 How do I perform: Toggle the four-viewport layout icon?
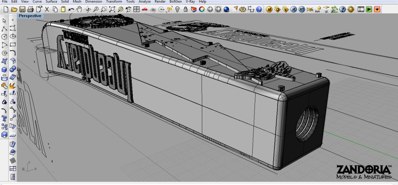(x=136, y=9)
